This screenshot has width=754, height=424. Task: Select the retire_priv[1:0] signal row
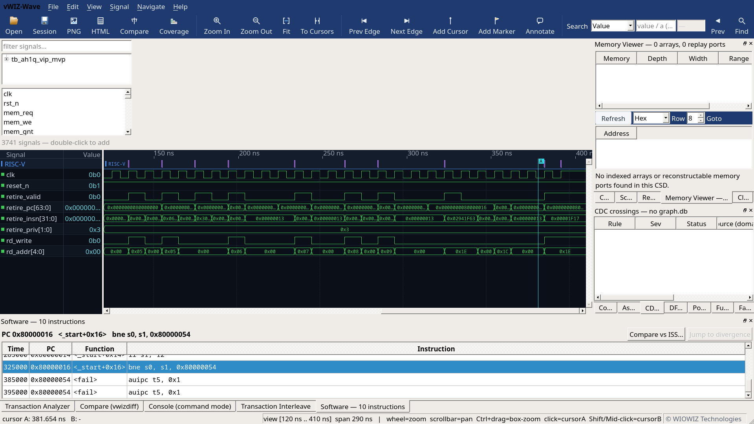(51, 230)
